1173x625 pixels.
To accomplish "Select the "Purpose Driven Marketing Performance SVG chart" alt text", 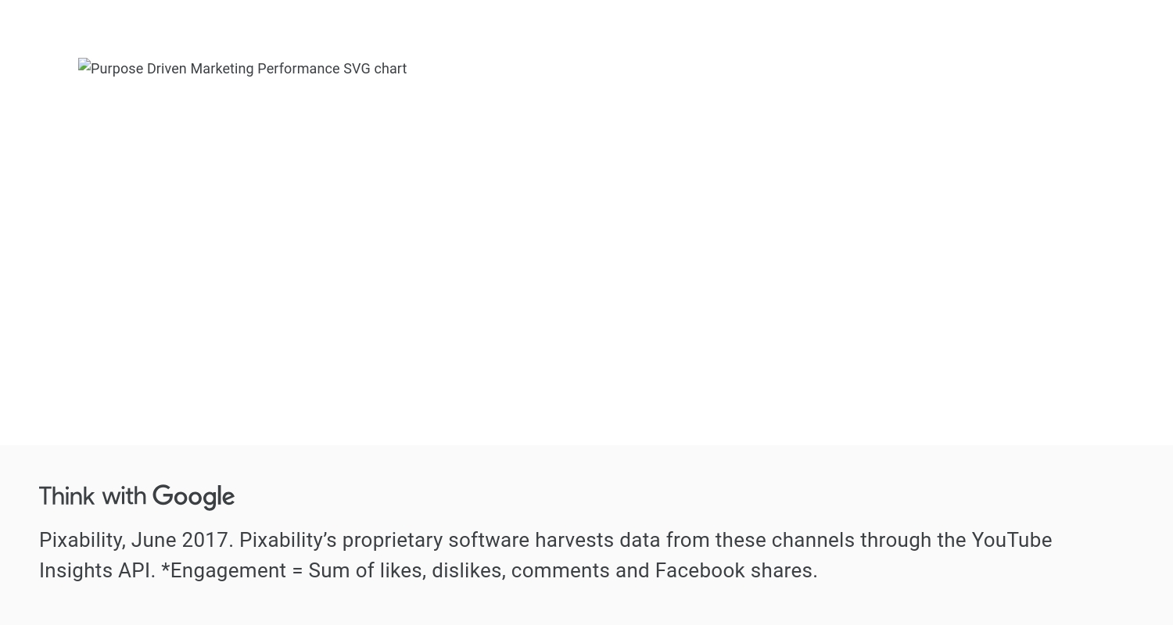I will [249, 69].
